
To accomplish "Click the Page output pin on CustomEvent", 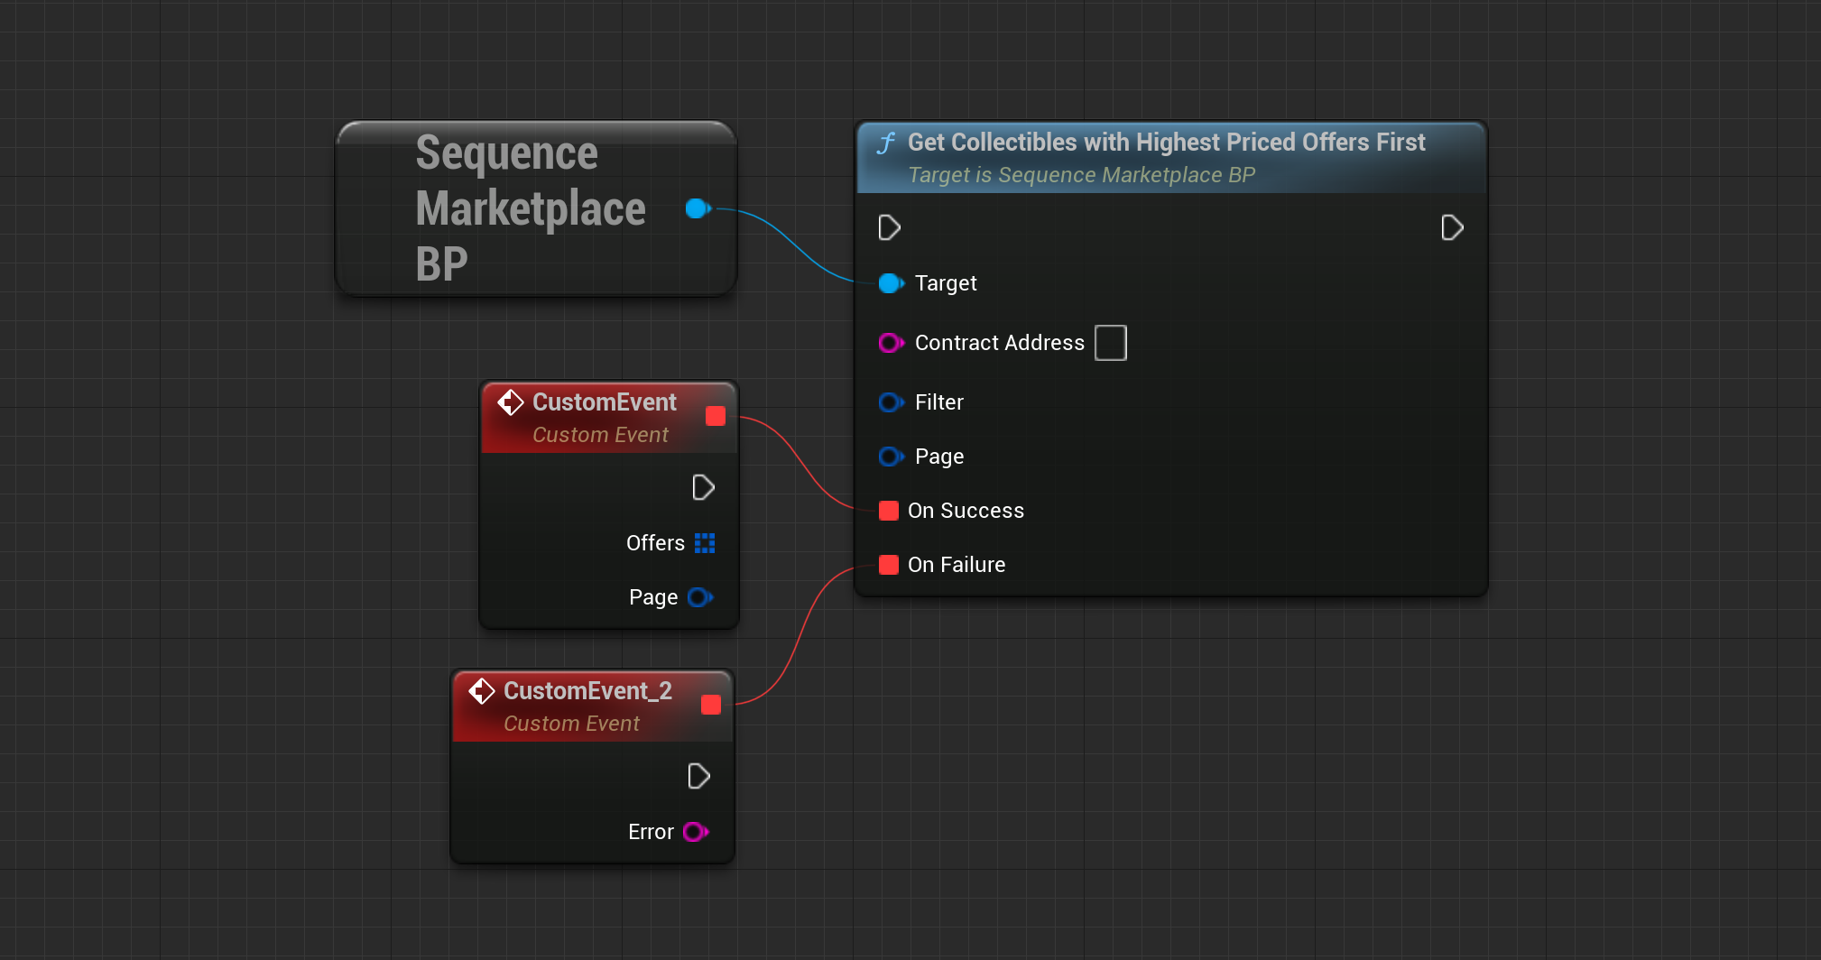I will (x=699, y=597).
